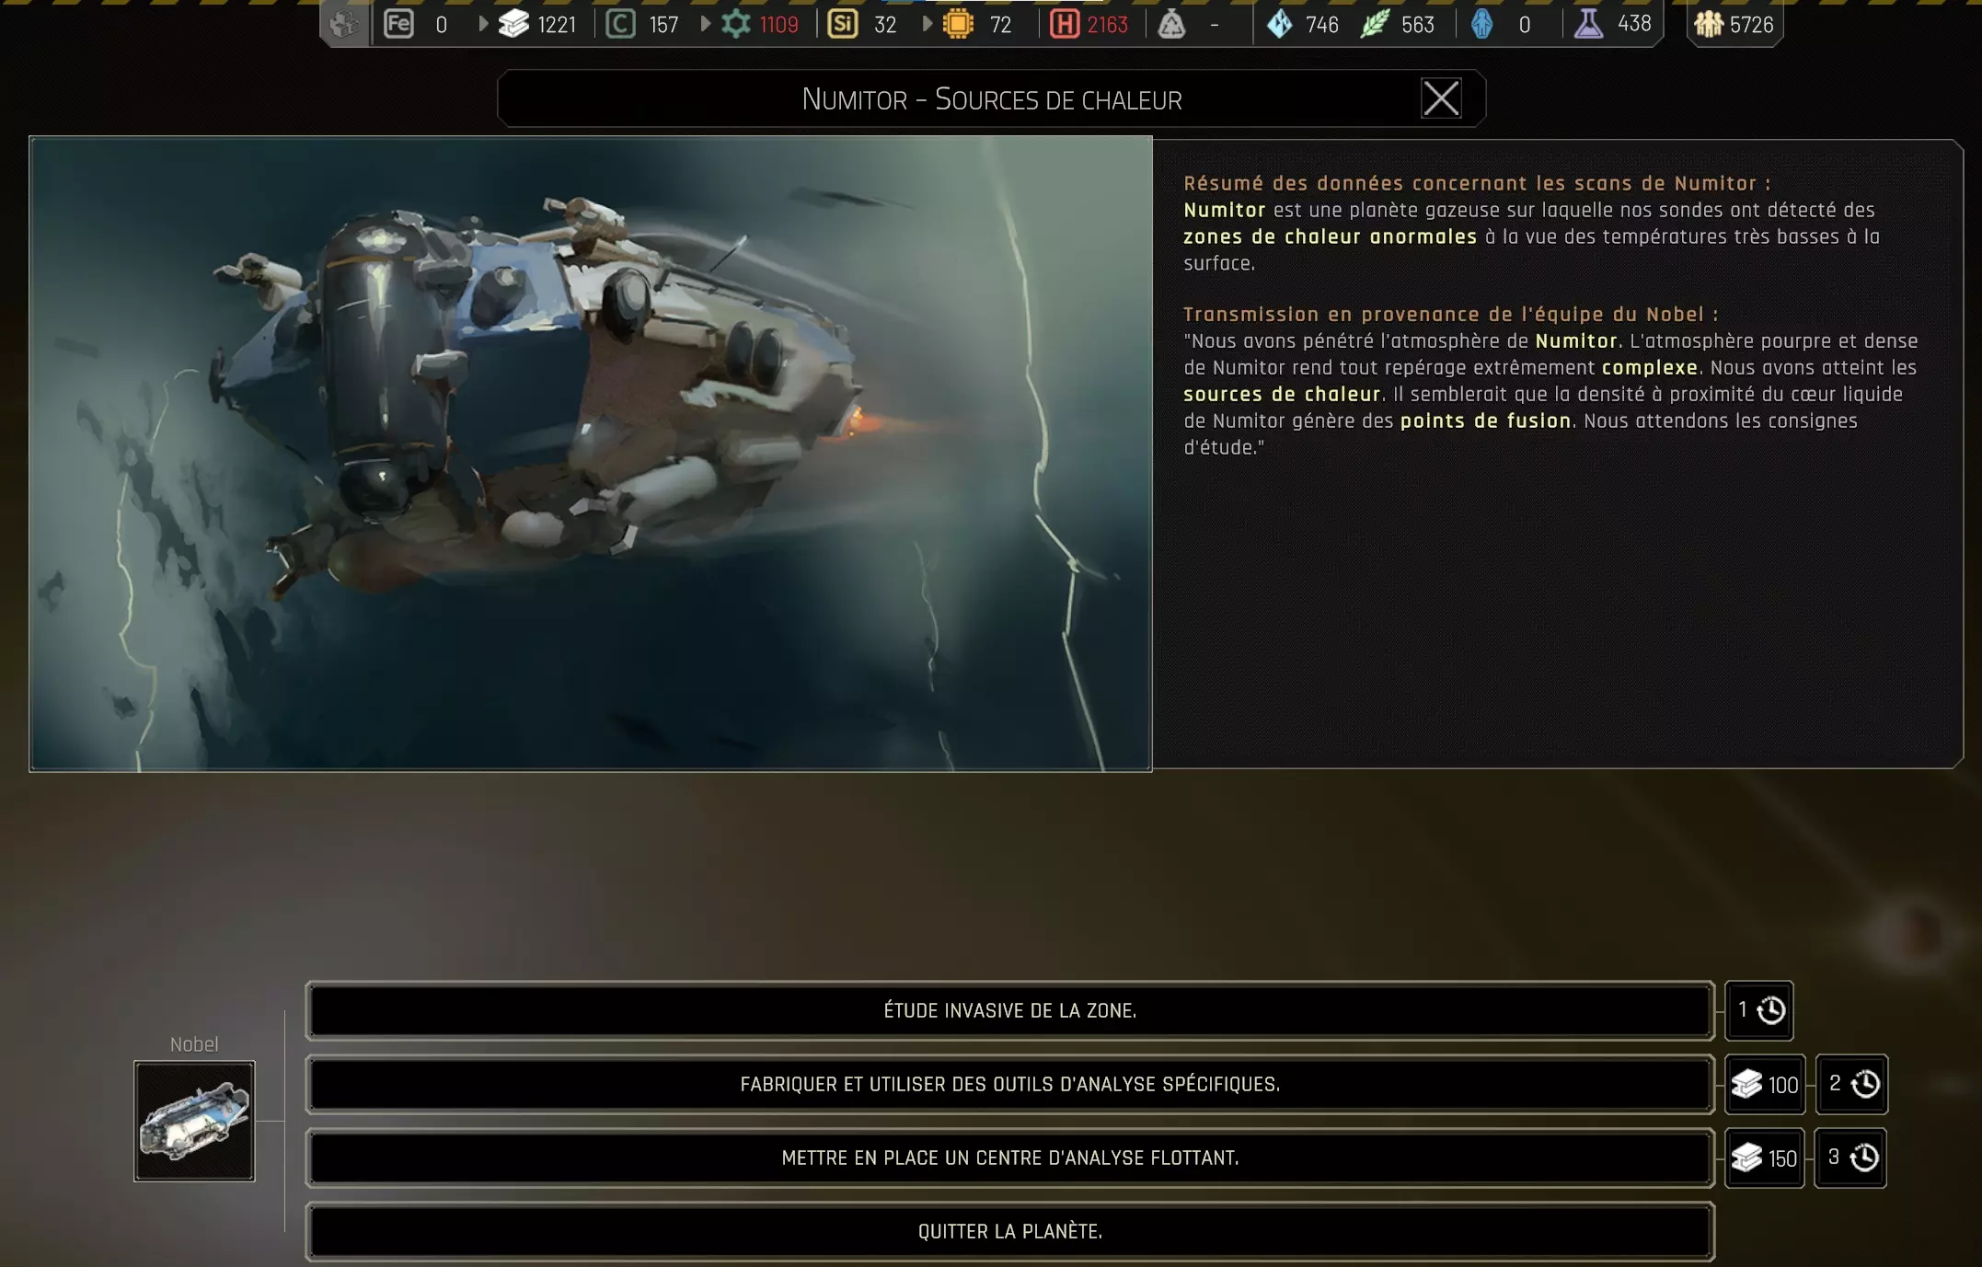Click 'Quitter la planète' button

(1009, 1231)
